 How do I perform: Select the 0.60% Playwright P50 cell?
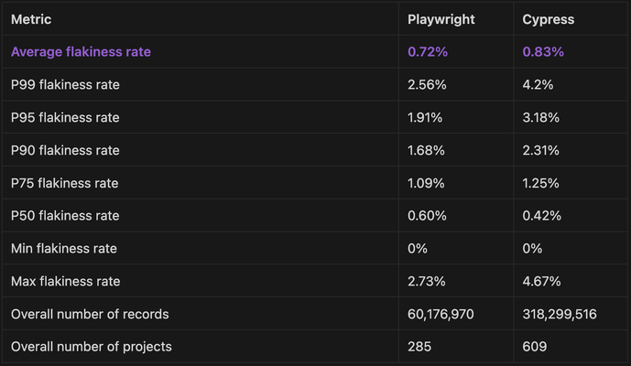click(x=427, y=216)
